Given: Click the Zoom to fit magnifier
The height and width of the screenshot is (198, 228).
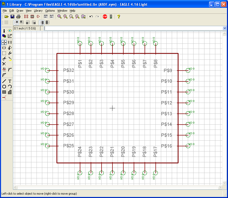Looking at the screenshot, I should (59, 17).
